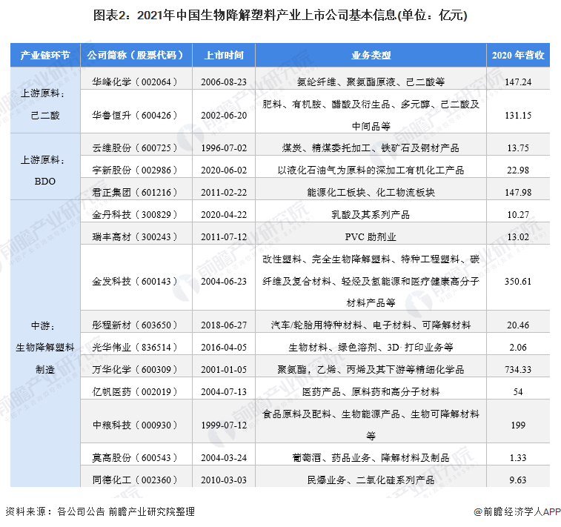This screenshot has width=561, height=527.
Task: Click source note 资料来源：各公司公告 前瞻产业研究院整理
Action: (x=100, y=511)
